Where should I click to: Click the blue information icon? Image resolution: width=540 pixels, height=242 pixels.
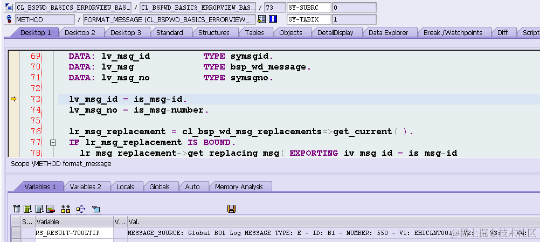coord(273,19)
